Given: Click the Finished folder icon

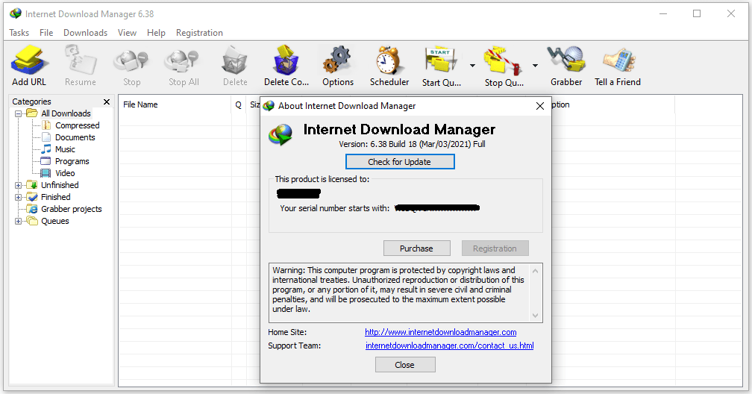Looking at the screenshot, I should 32,197.
